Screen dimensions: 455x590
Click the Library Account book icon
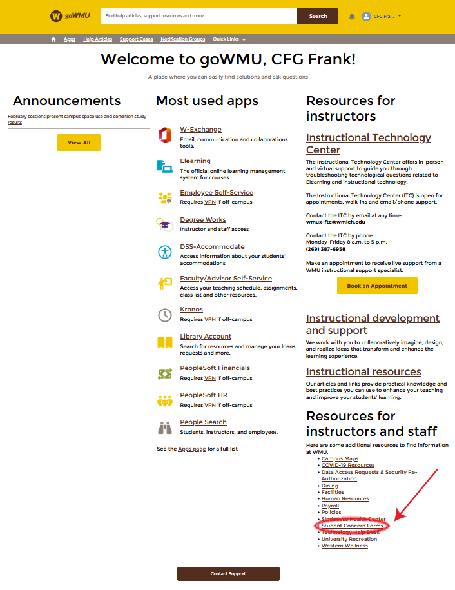coord(164,342)
